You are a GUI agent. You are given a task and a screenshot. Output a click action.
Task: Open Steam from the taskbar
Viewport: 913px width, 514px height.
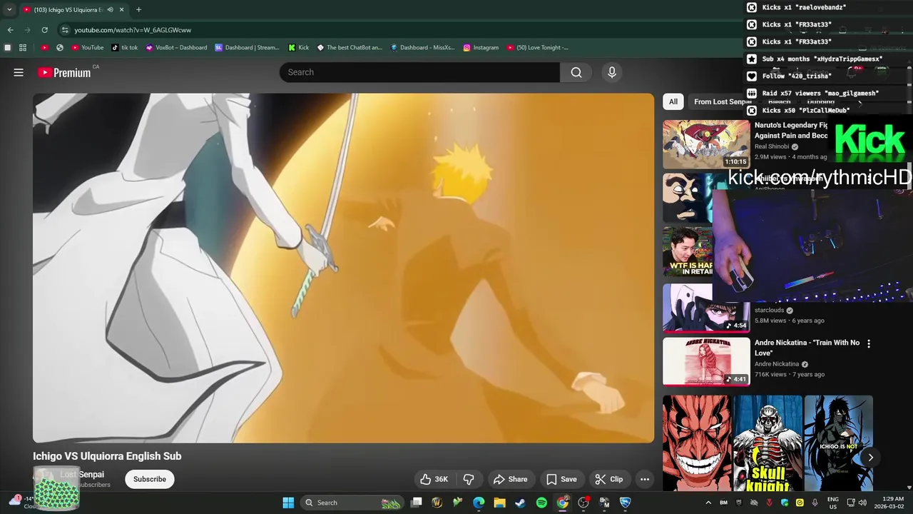(521, 503)
